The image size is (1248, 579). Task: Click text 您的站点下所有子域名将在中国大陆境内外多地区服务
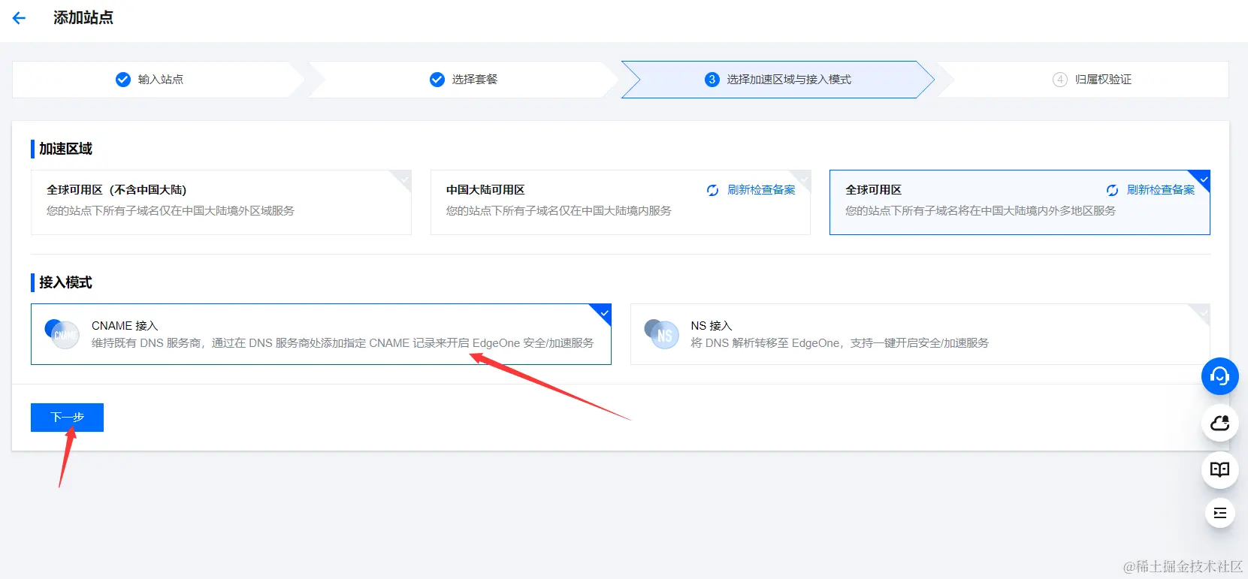(x=981, y=211)
